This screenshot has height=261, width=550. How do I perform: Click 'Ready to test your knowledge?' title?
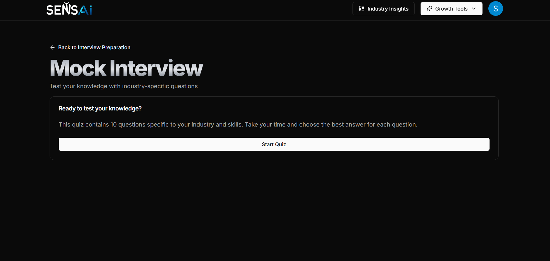pos(100,108)
